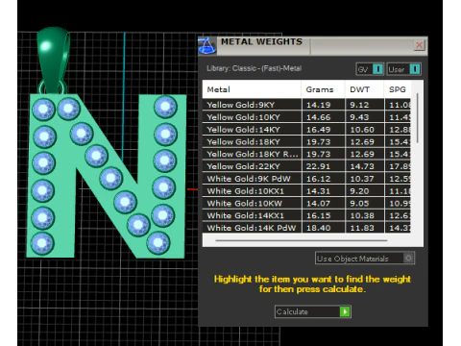Sort by the DWT column header
Viewport: 461px width, 346px height.
(364, 89)
